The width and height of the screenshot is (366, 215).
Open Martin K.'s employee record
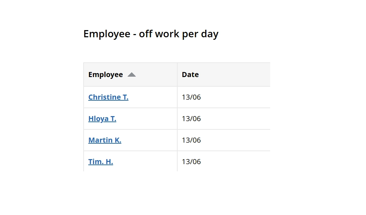pos(105,140)
